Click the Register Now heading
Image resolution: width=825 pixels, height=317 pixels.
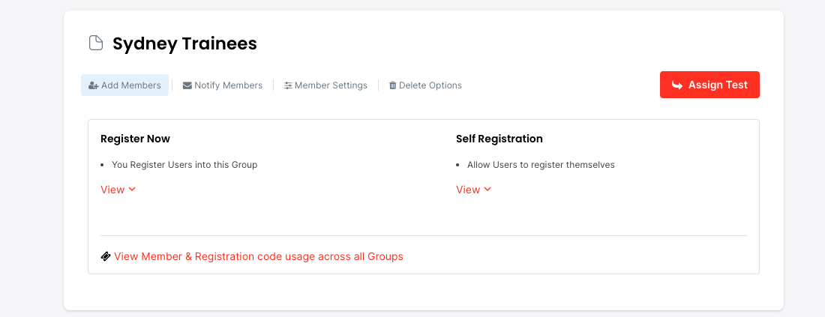pyautogui.click(x=135, y=139)
